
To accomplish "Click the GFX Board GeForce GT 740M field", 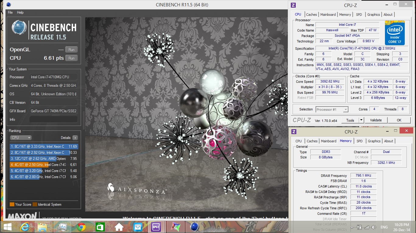I will (54, 111).
